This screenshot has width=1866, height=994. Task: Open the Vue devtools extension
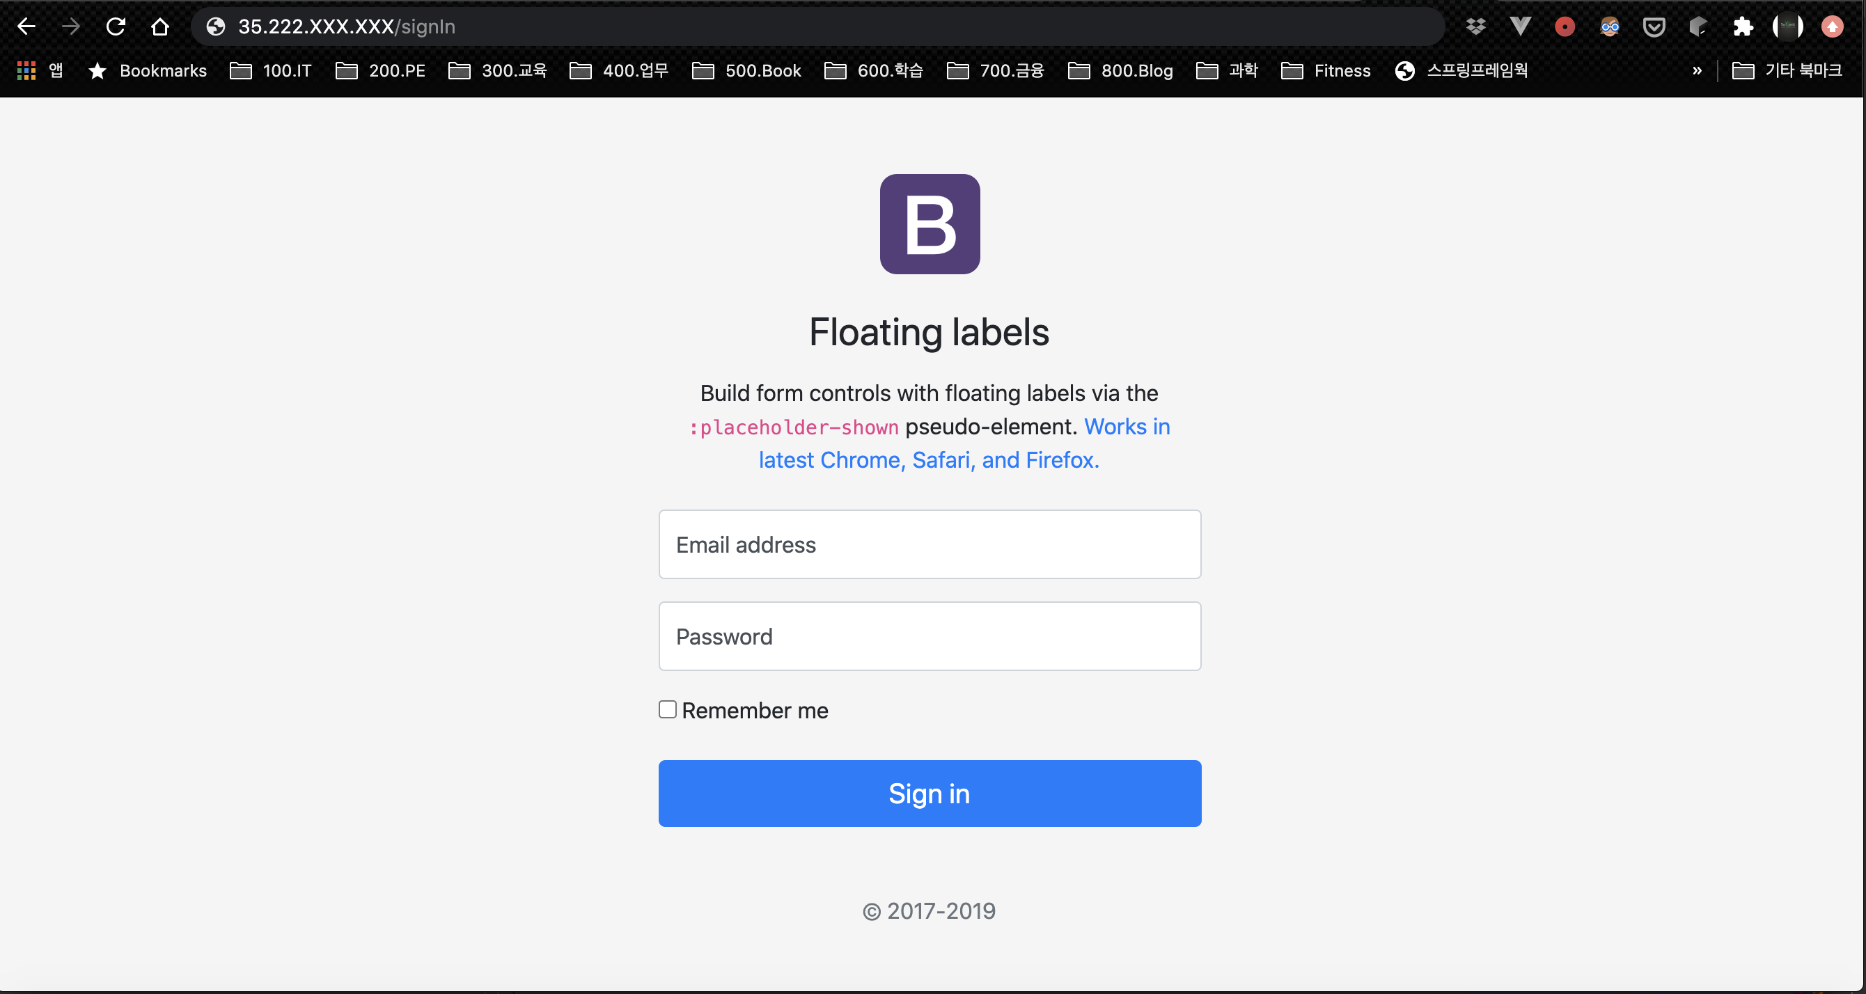coord(1521,26)
